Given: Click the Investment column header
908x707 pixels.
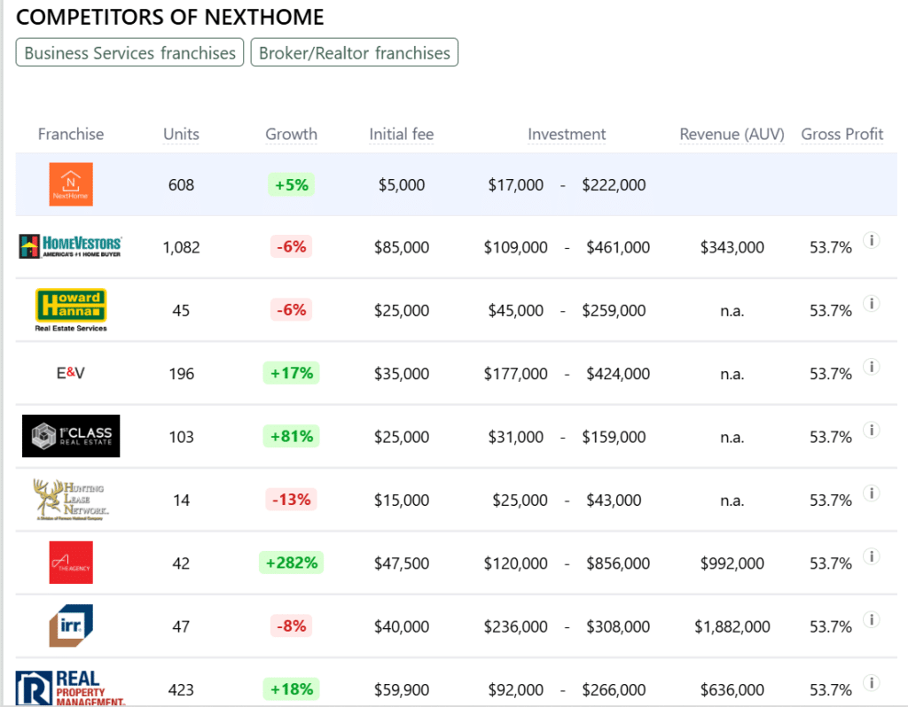Looking at the screenshot, I should (567, 135).
